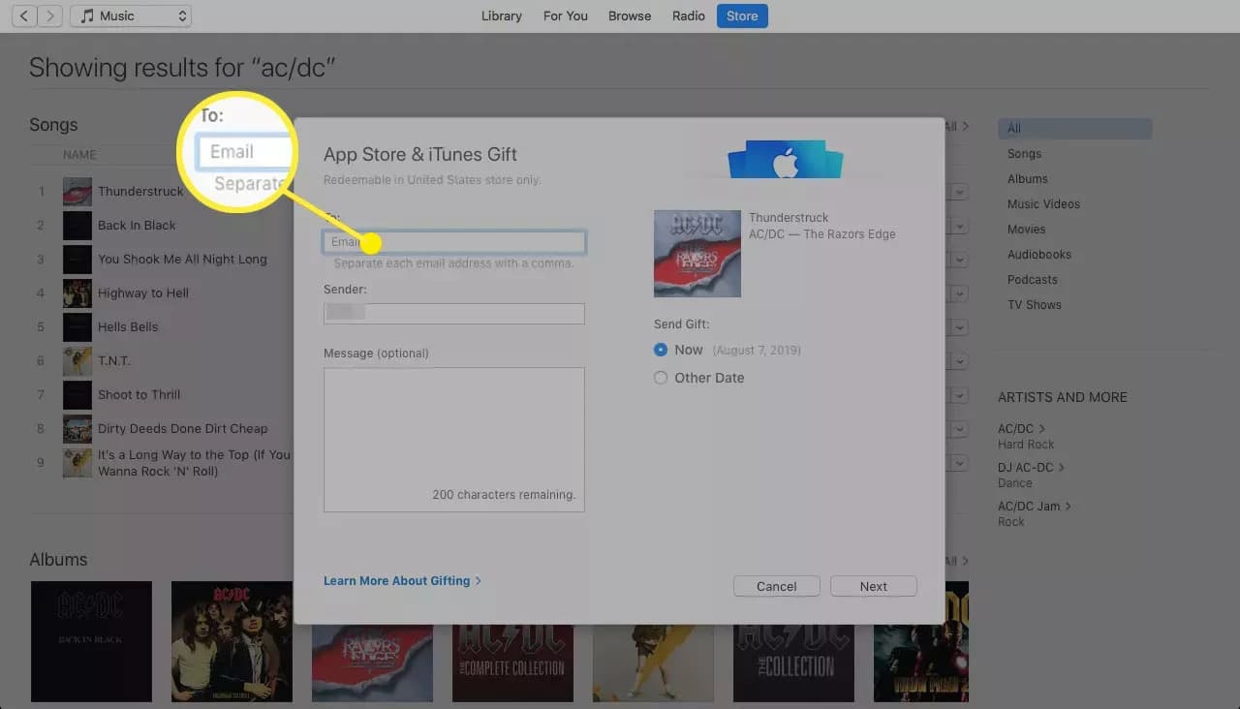Select the All filter in sidebar
The width and height of the screenshot is (1240, 709).
pos(1074,128)
